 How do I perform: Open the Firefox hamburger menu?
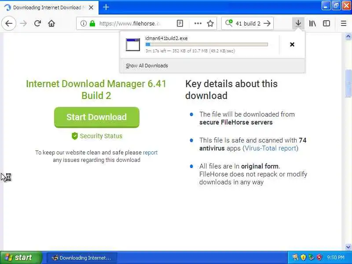click(x=344, y=23)
